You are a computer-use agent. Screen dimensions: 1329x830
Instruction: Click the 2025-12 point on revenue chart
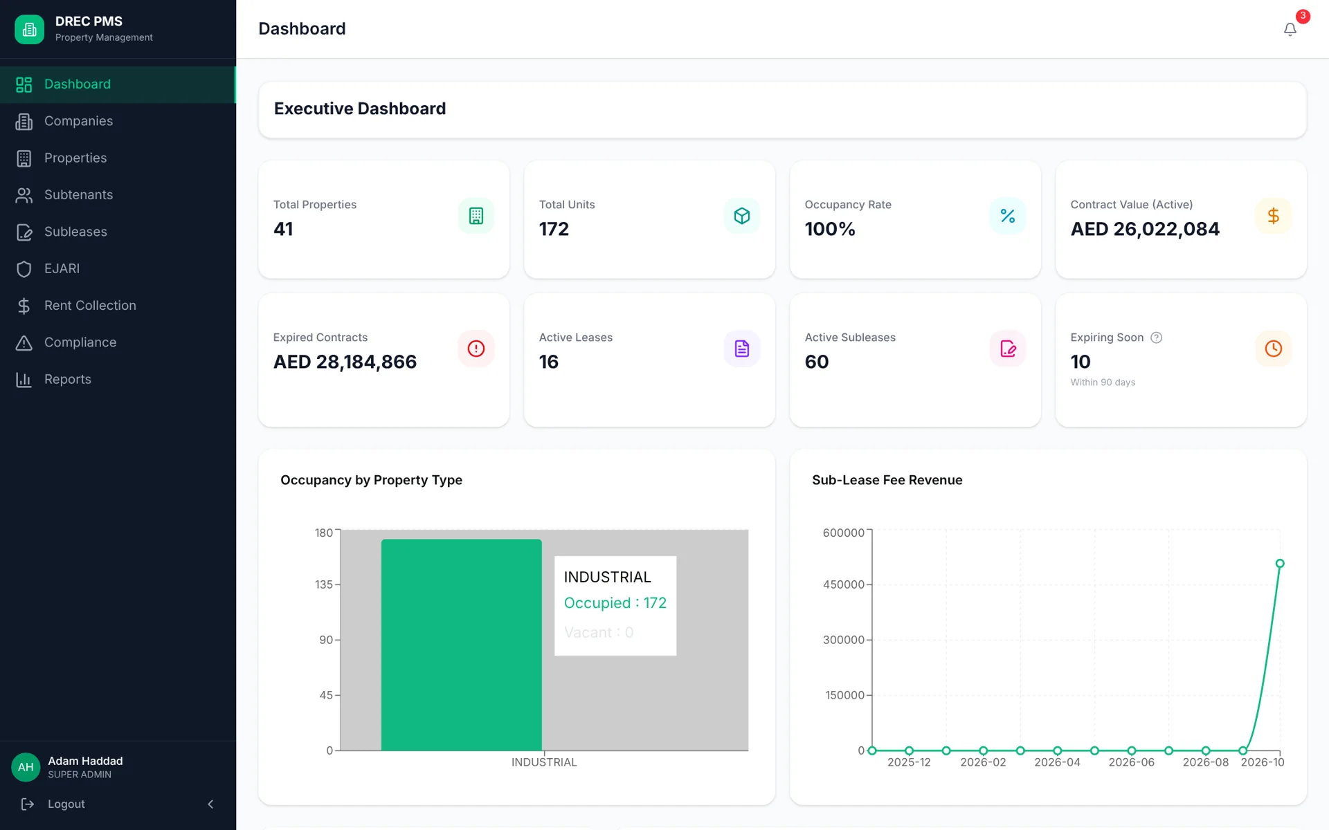point(909,750)
